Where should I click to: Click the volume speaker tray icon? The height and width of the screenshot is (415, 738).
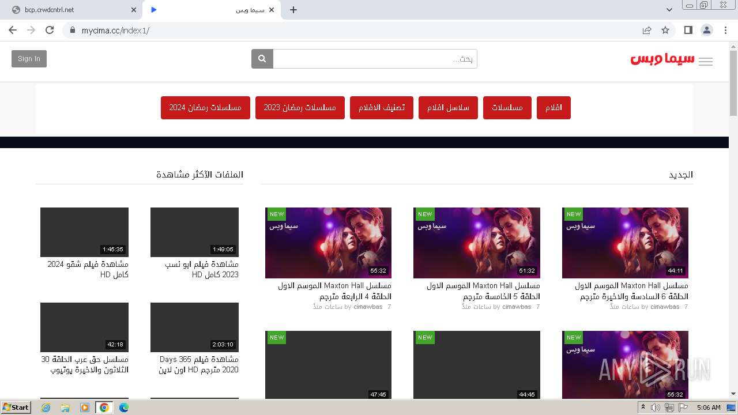[x=656, y=408]
